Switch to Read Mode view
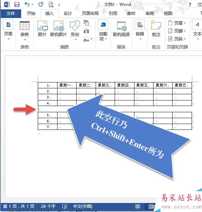 [x=138, y=206]
